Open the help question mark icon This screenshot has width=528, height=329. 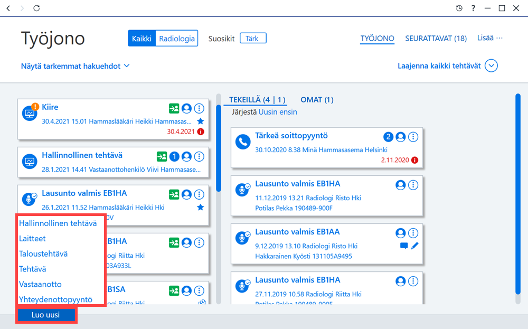coord(473,8)
